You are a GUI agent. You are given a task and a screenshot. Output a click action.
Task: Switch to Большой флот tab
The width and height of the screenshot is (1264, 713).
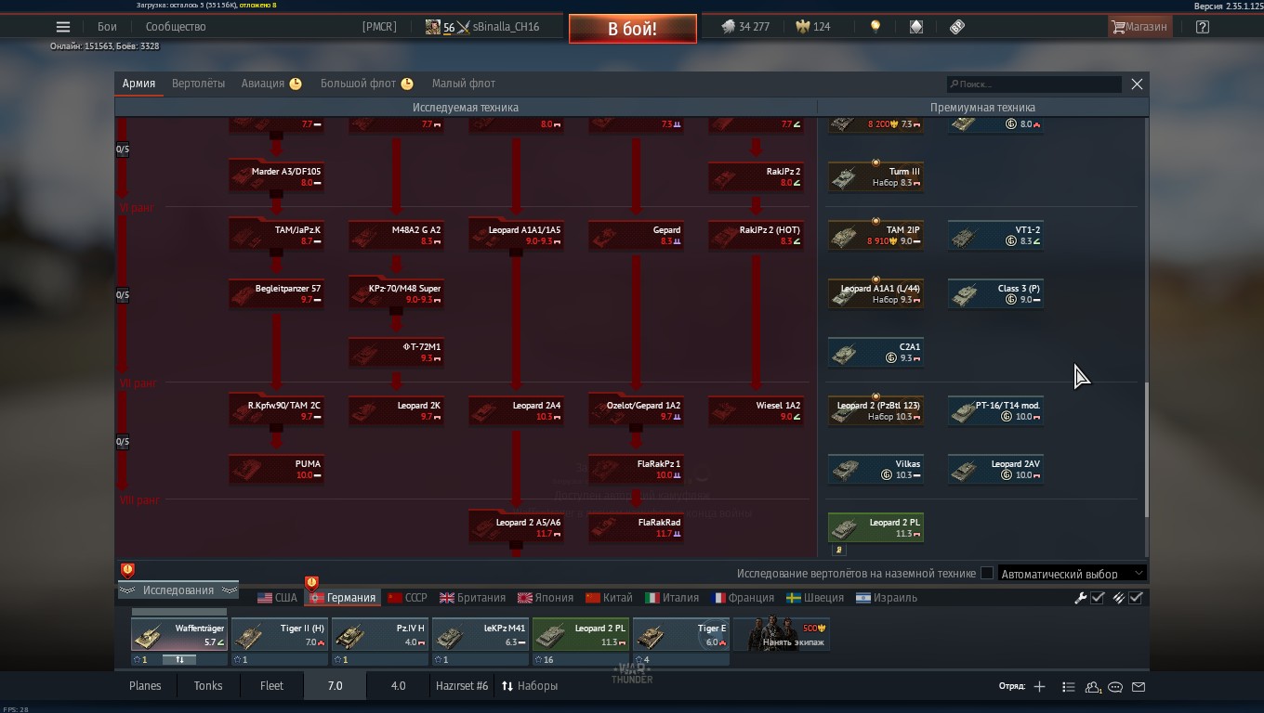[x=367, y=84]
